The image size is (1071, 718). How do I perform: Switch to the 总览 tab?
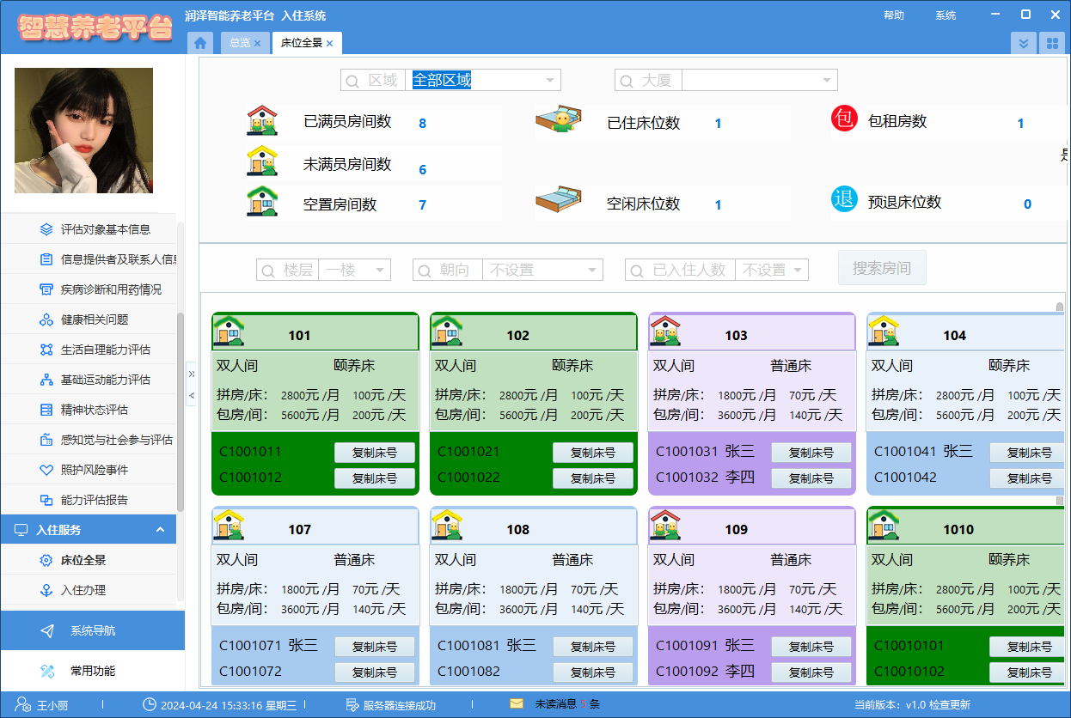point(240,43)
